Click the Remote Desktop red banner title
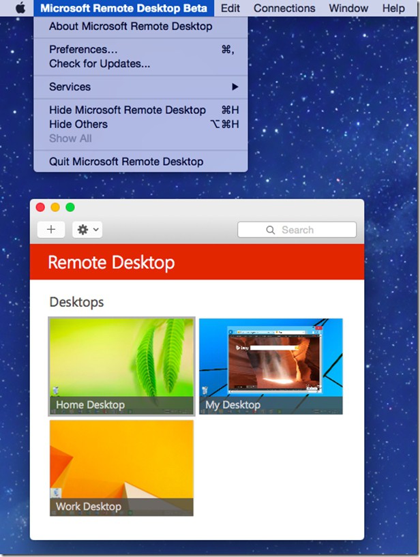Image resolution: width=420 pixels, height=557 pixels. click(x=111, y=262)
